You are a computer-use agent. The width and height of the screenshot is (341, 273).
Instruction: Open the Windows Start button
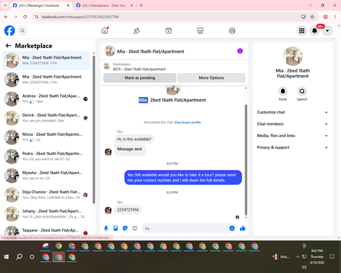tap(6, 257)
